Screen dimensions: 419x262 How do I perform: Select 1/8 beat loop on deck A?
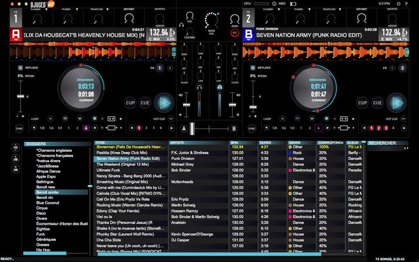click(42, 128)
